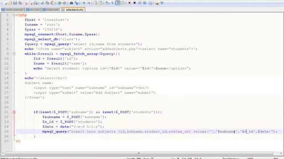This screenshot has width=284, height=159.
Task: Click the $s_id = $_POST['students'] line
Action: [x=72, y=122]
